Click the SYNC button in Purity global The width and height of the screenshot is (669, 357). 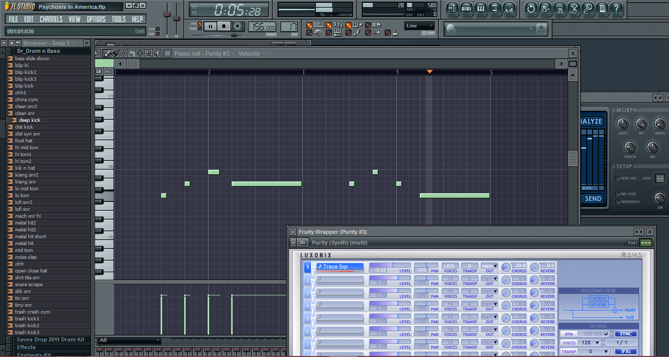point(625,334)
